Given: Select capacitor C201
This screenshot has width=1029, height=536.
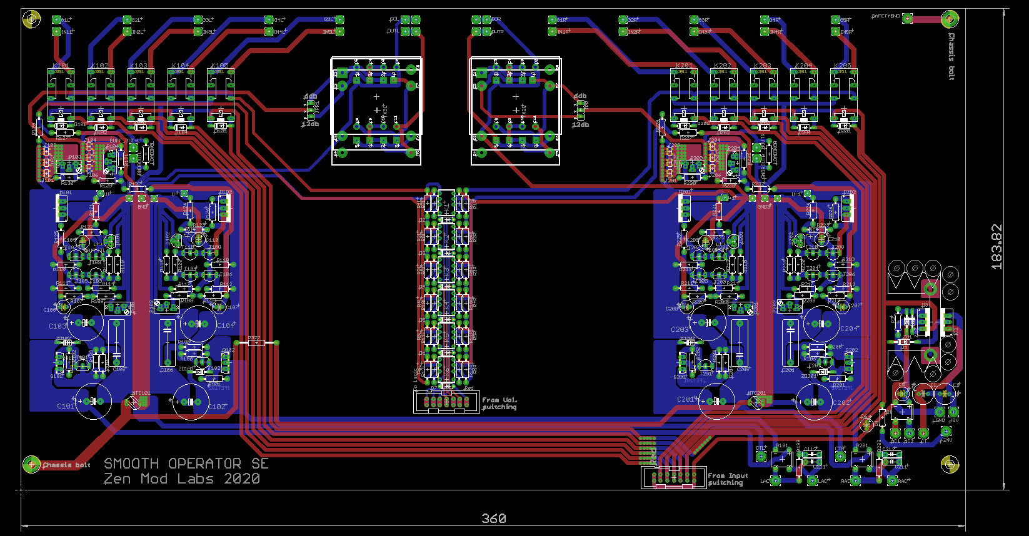Looking at the screenshot, I should [x=716, y=401].
